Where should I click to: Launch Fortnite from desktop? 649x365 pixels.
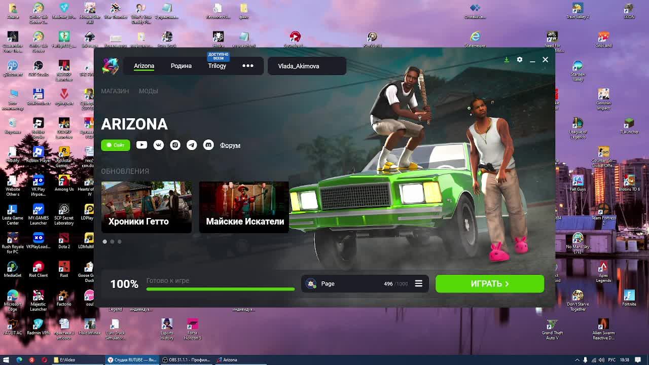tap(629, 298)
